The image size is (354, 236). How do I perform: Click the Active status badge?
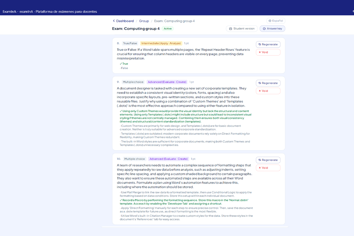pyautogui.click(x=168, y=29)
